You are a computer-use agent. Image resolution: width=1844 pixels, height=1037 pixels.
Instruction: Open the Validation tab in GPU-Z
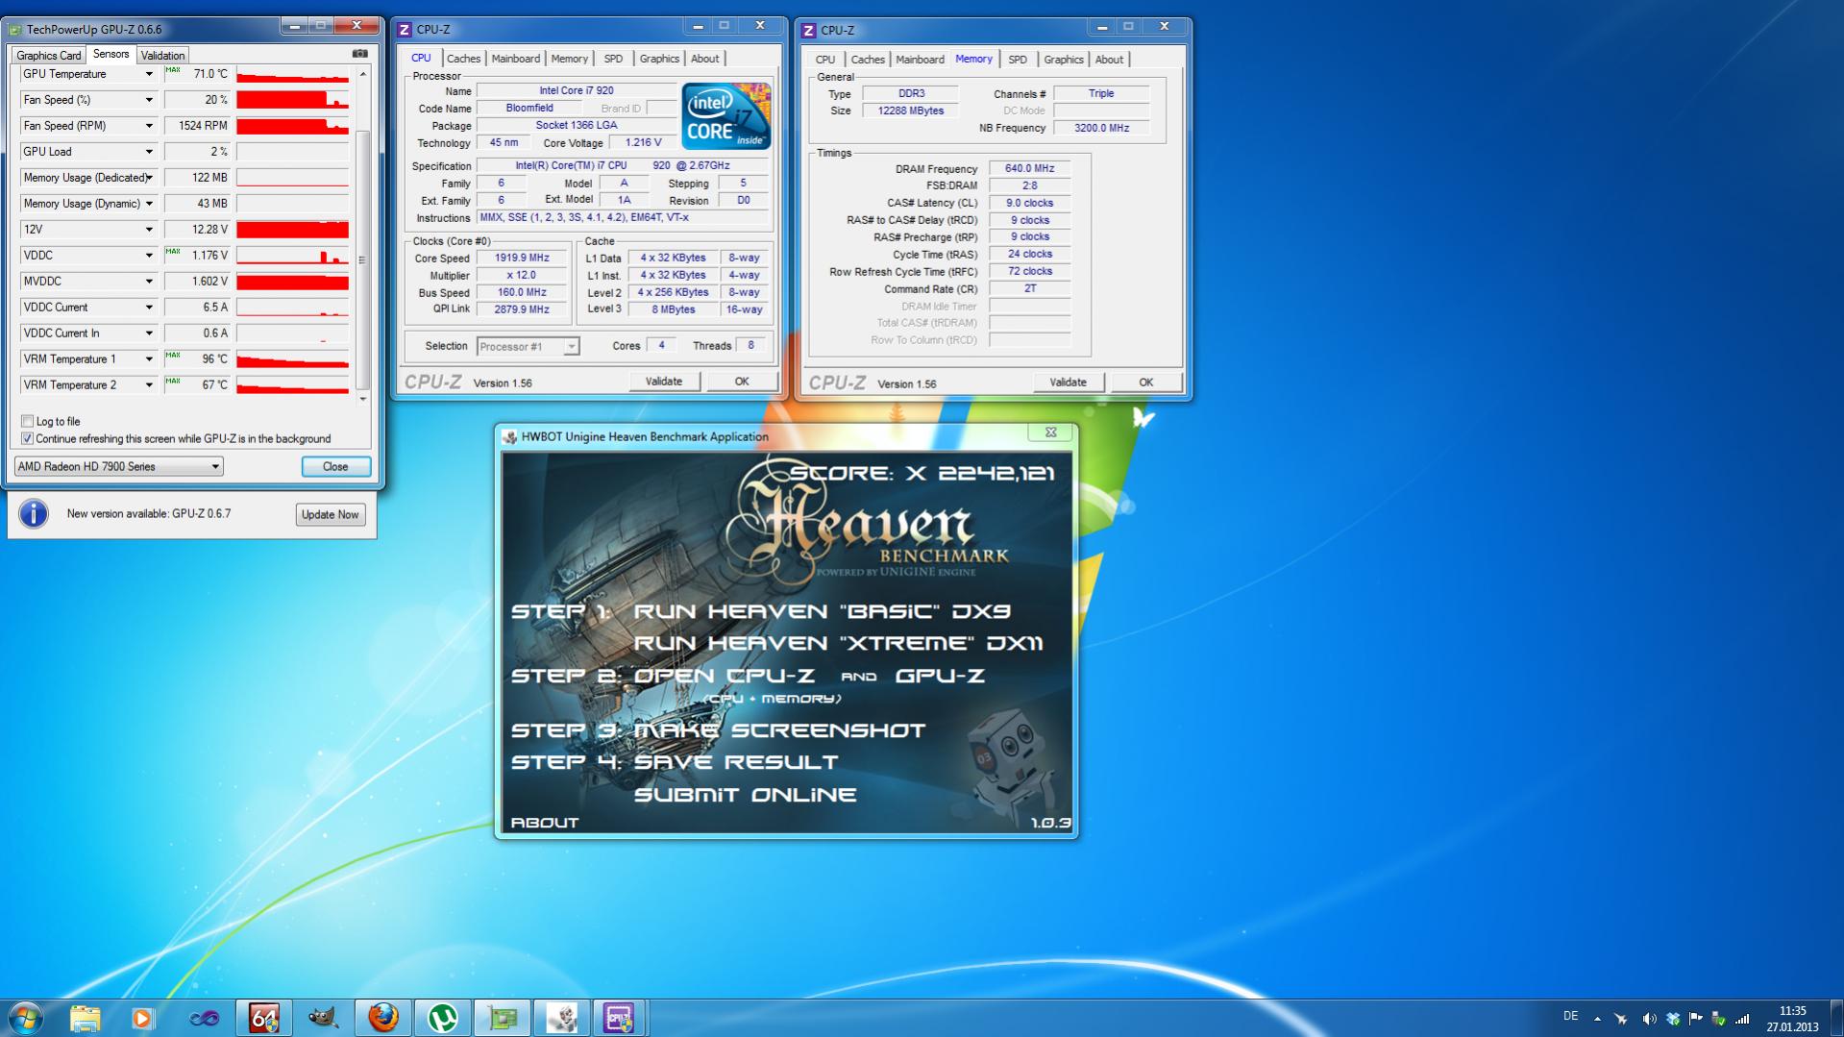click(x=162, y=55)
